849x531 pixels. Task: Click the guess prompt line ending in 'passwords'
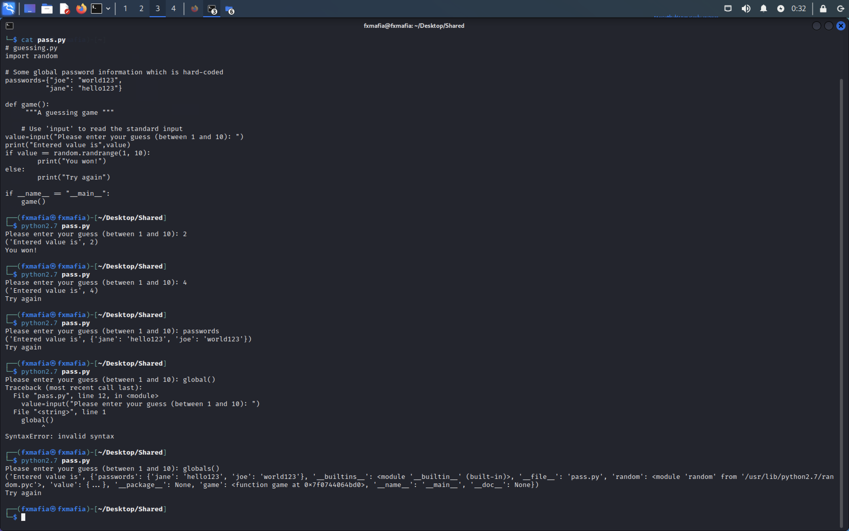pyautogui.click(x=112, y=331)
